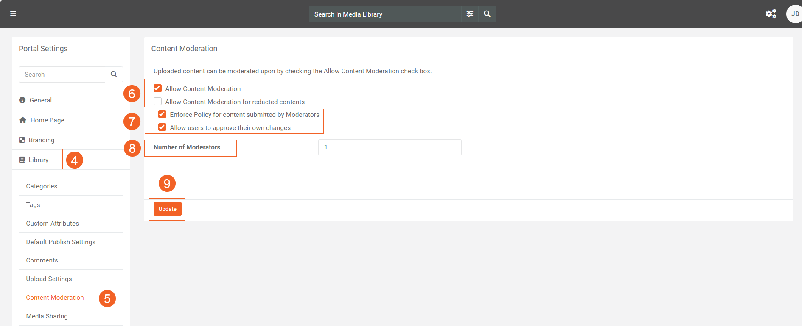Open the Categories settings page
Image resolution: width=802 pixels, height=326 pixels.
(x=42, y=186)
